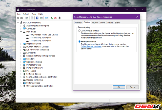
Task: Click the Back arrow in toolbar
Action: (x=18, y=18)
